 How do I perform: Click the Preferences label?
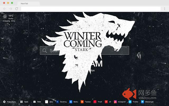11,102
